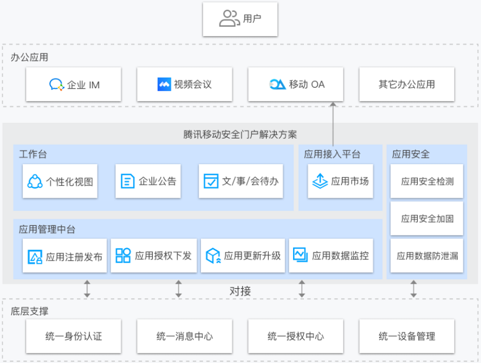Click the 应用安全加固 box
Viewport: 481px width, 363px height.
tap(427, 219)
